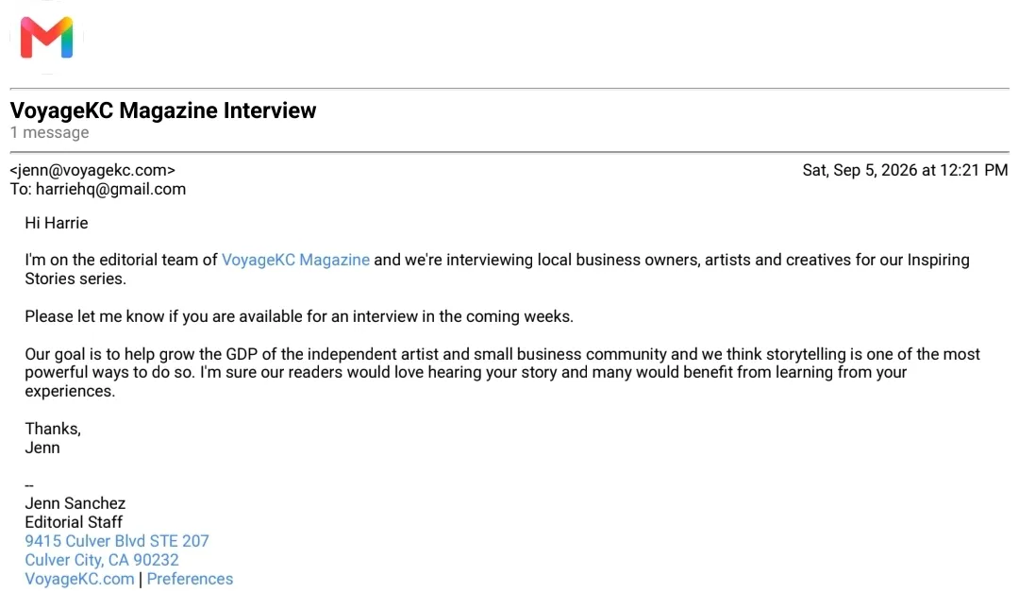Image resolution: width=1019 pixels, height=609 pixels.
Task: Click the Sat, Sep 5, 2026 timestamp
Action: [905, 171]
